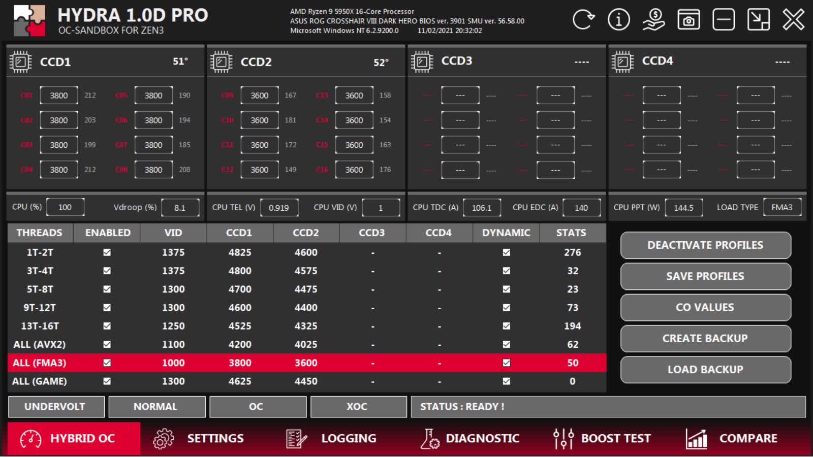
Task: Open the LOAD TYPE FMA3 selector
Action: [783, 207]
